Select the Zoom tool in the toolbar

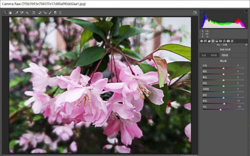pyautogui.click(x=5, y=13)
